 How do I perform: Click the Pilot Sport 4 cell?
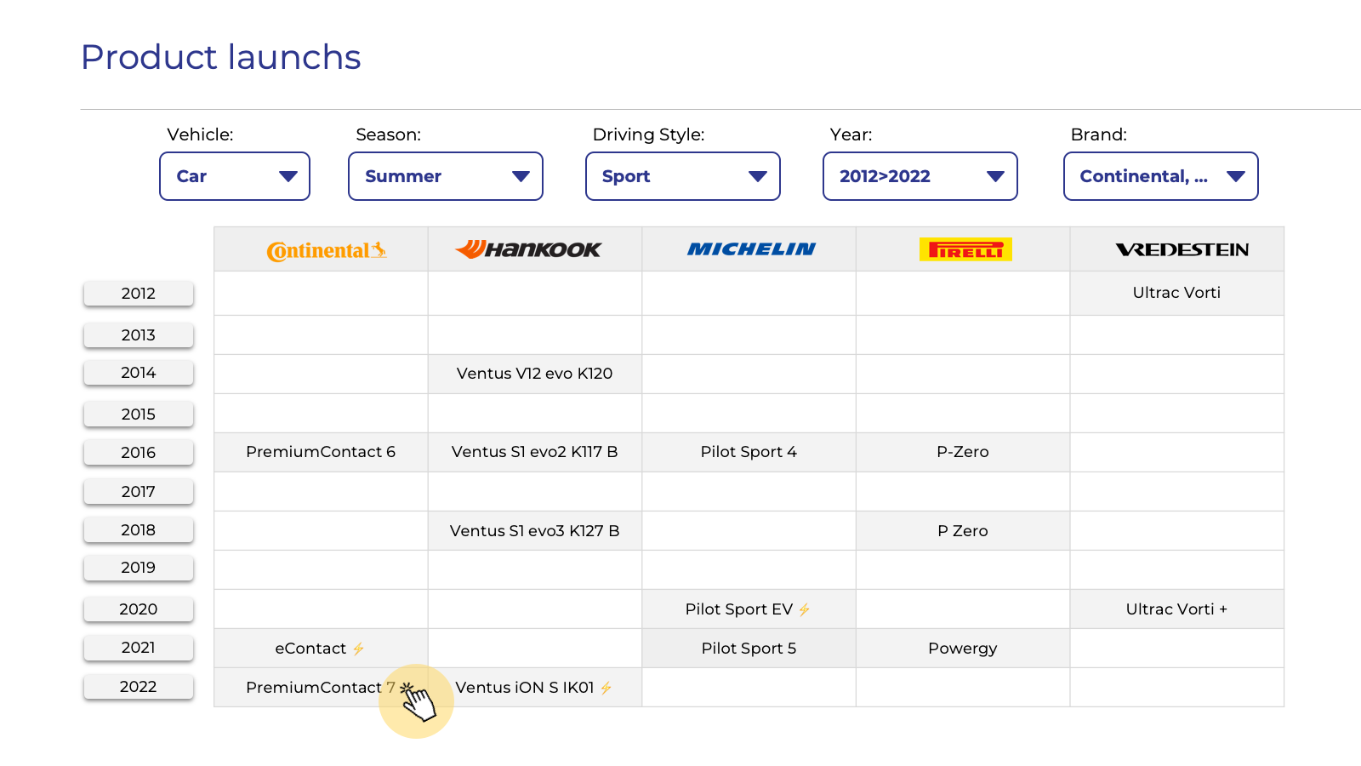click(x=749, y=452)
